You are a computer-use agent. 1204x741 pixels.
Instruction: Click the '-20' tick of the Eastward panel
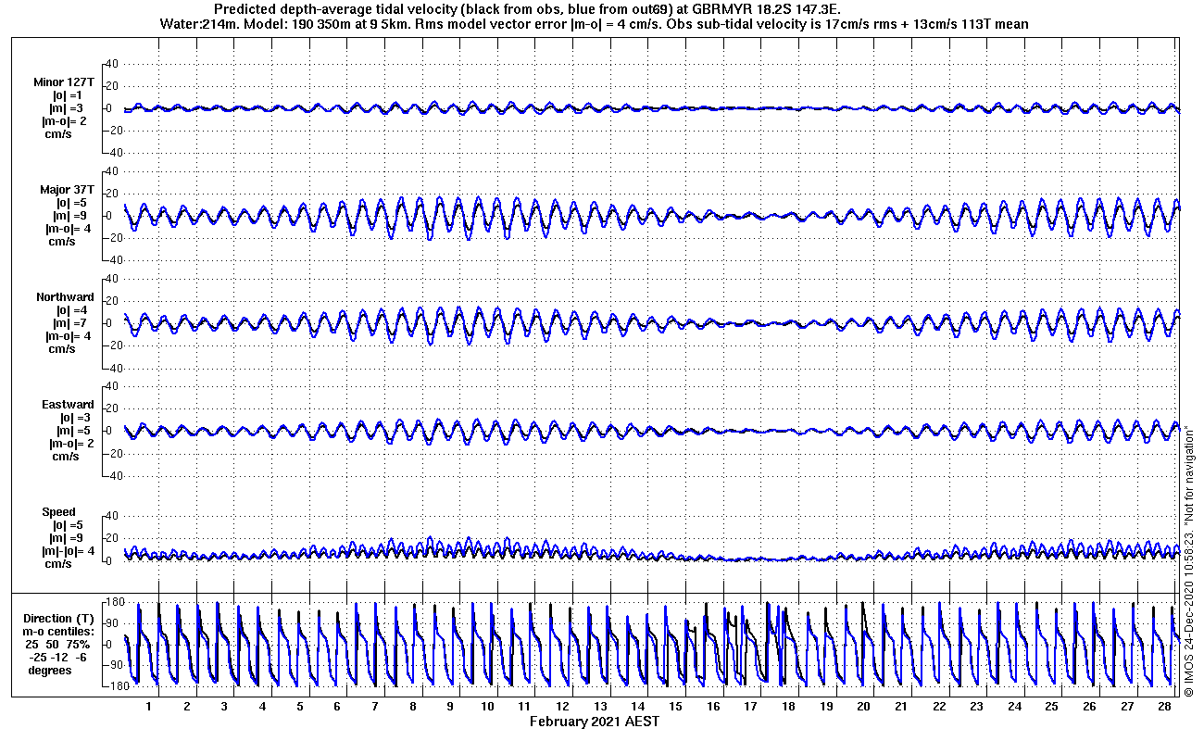[113, 453]
